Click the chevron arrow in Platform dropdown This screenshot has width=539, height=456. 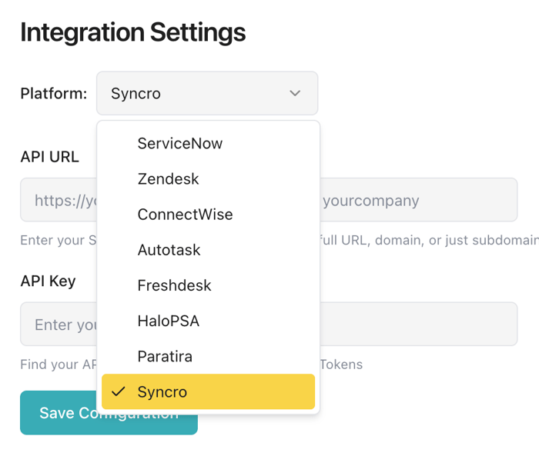pyautogui.click(x=295, y=93)
